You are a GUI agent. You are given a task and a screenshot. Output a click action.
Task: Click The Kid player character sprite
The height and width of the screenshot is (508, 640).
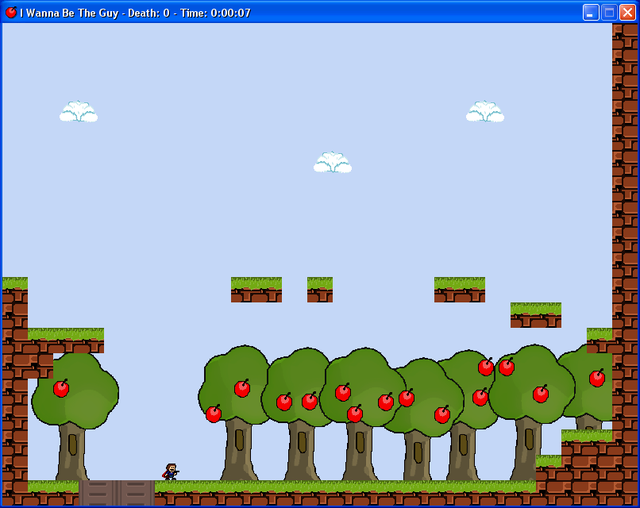pos(171,471)
